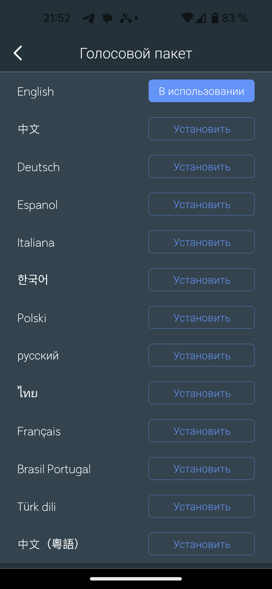Screen dimensions: 272x589
Task: Install the 中文（粵語）voice pack
Action: point(201,544)
